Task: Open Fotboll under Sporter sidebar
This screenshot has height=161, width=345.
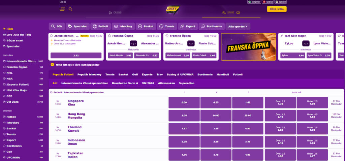Action: point(23,117)
